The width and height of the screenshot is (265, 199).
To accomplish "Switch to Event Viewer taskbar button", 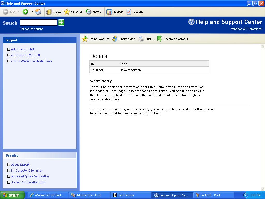I will (x=126, y=195).
